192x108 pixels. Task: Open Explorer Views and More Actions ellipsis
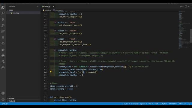(37, 7)
